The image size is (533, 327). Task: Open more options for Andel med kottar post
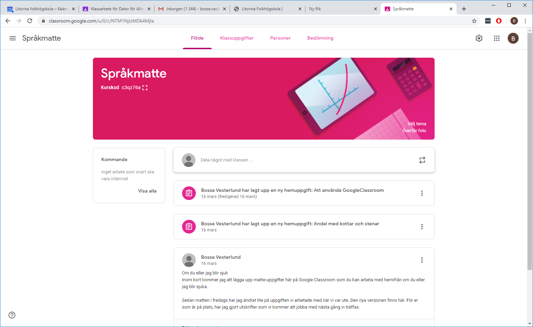[x=422, y=227]
